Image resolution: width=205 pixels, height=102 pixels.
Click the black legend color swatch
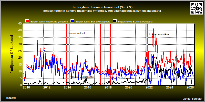pyautogui.click(x=115, y=21)
